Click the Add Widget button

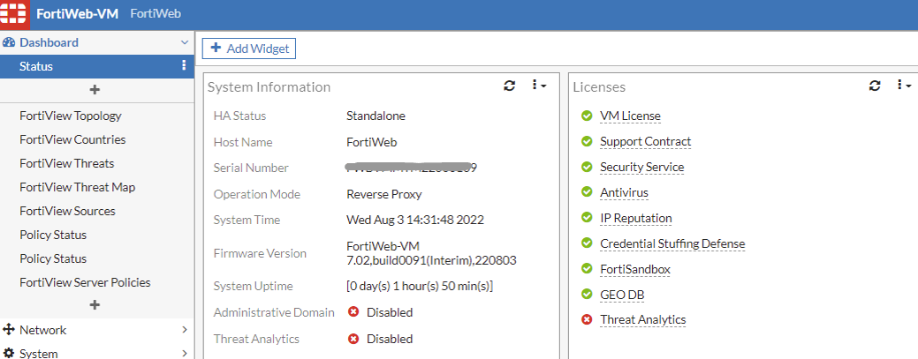tap(249, 49)
